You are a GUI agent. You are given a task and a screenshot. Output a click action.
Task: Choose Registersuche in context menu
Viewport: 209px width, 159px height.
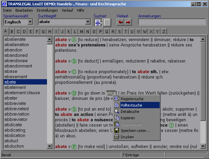(137, 99)
